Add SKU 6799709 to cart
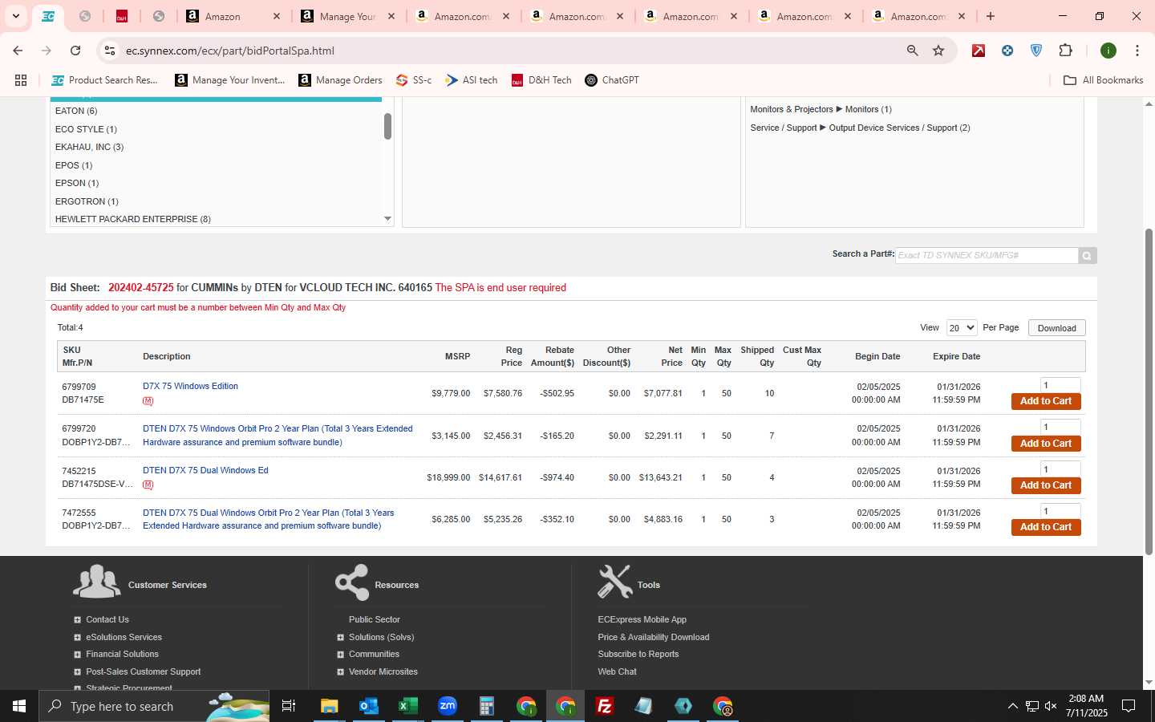Viewport: 1155px width, 722px height. click(x=1046, y=401)
